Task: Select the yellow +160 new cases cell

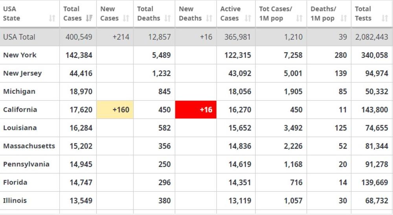Action: point(115,109)
